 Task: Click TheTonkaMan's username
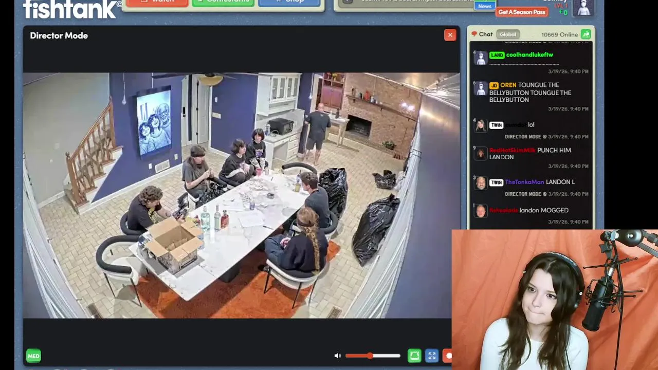point(524,182)
